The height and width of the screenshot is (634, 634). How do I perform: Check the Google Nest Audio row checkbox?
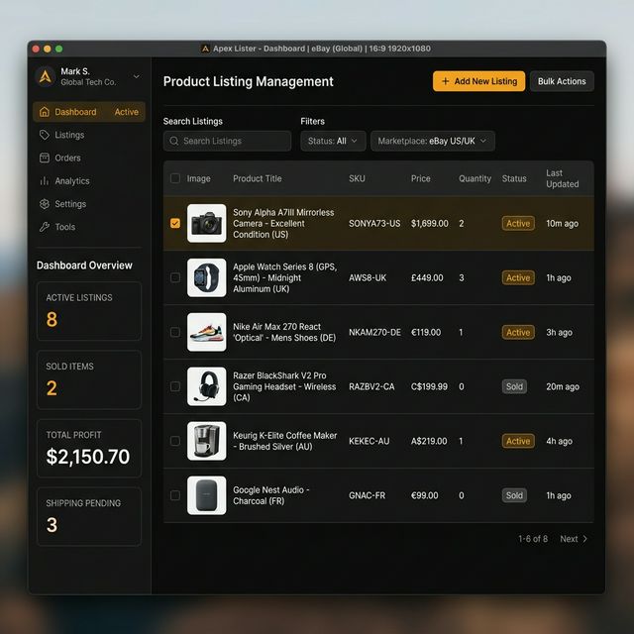point(175,495)
